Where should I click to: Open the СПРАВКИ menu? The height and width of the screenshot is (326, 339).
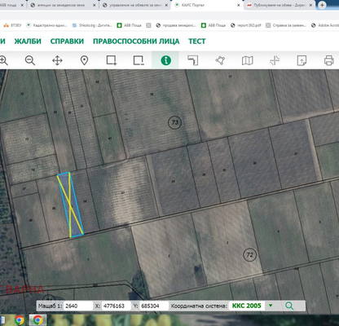tap(67, 42)
